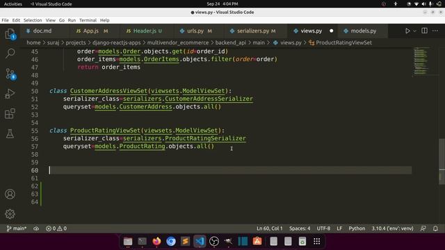Image resolution: width=445 pixels, height=250 pixels.
Task: Launch Firefox from the dock
Action: (x=156, y=241)
